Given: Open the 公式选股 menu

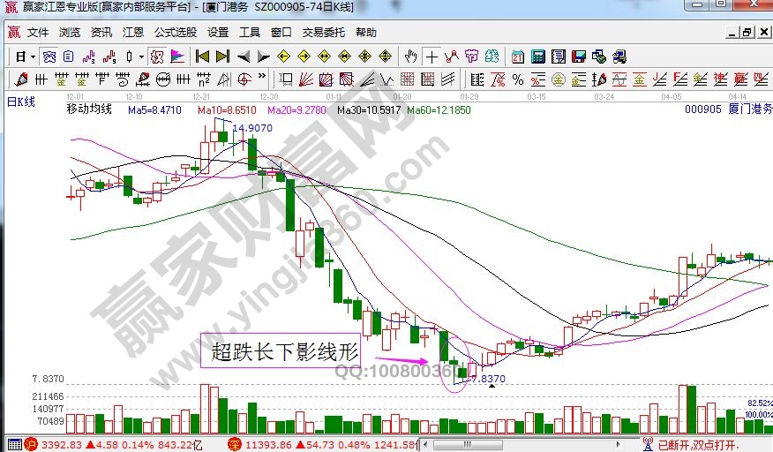Looking at the screenshot, I should coord(175,33).
